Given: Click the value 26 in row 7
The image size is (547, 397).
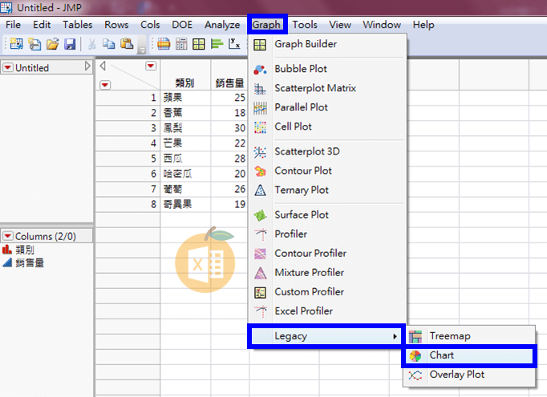Looking at the screenshot, I should [x=240, y=189].
